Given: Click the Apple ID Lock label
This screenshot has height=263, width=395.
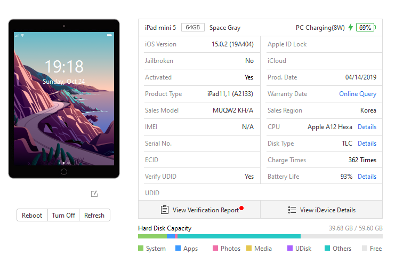Looking at the screenshot, I should (x=287, y=44).
